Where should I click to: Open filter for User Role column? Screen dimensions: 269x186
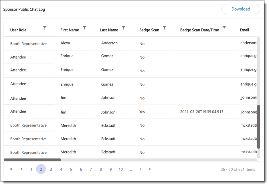click(45, 28)
